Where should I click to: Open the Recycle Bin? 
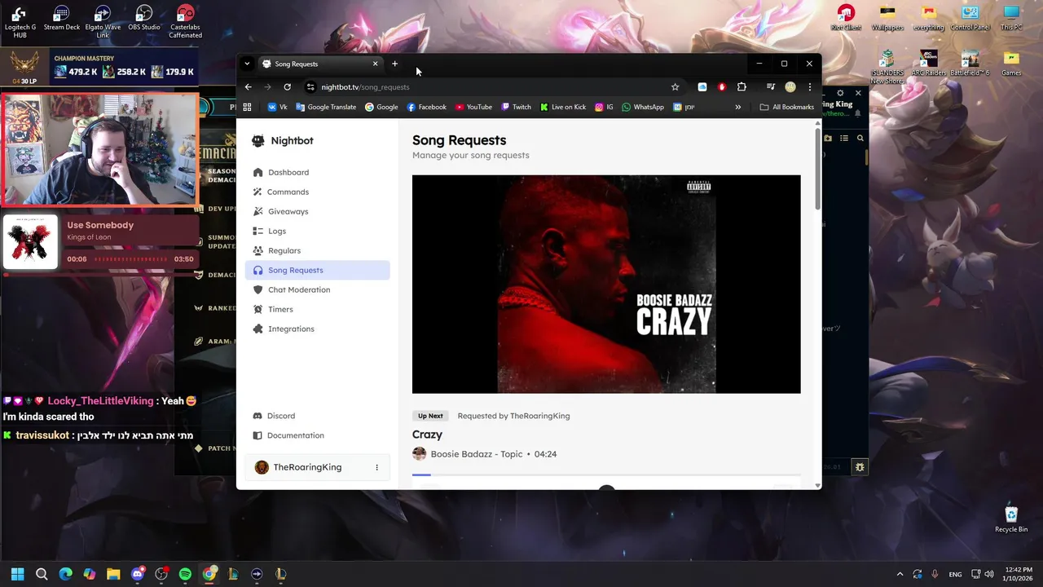click(1011, 519)
